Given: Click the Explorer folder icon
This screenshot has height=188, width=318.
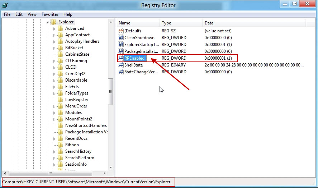Looking at the screenshot, I should [x=53, y=22].
